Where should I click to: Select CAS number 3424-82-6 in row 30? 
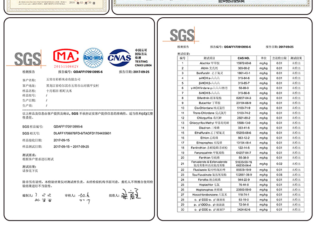point(243,209)
